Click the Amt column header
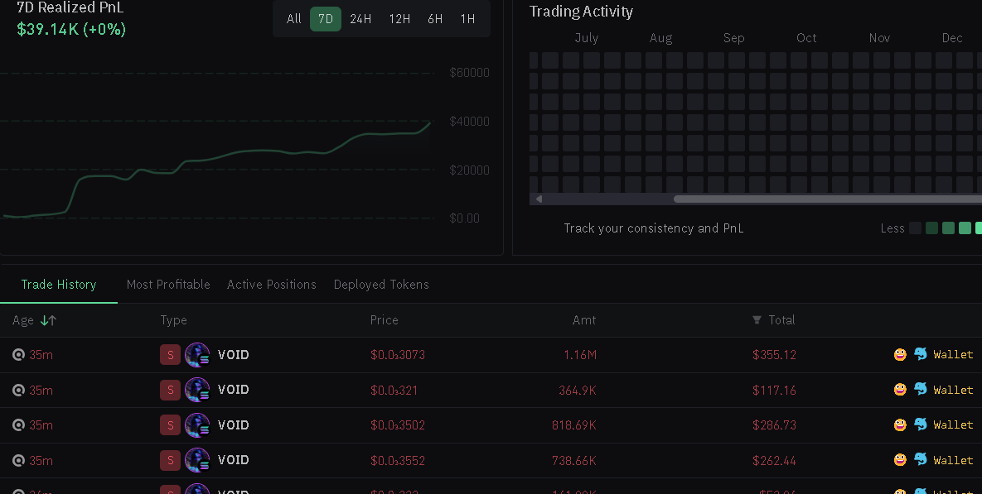 (x=584, y=320)
